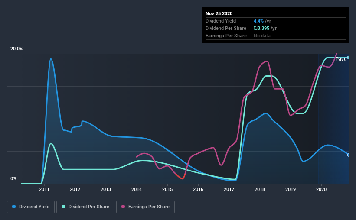
Task: Click the Past label in the chart
Action: (x=340, y=59)
